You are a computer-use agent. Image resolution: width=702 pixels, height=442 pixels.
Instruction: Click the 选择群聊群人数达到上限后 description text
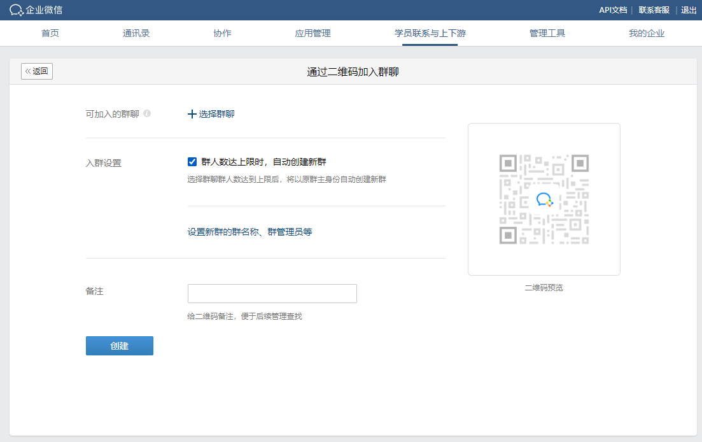286,179
